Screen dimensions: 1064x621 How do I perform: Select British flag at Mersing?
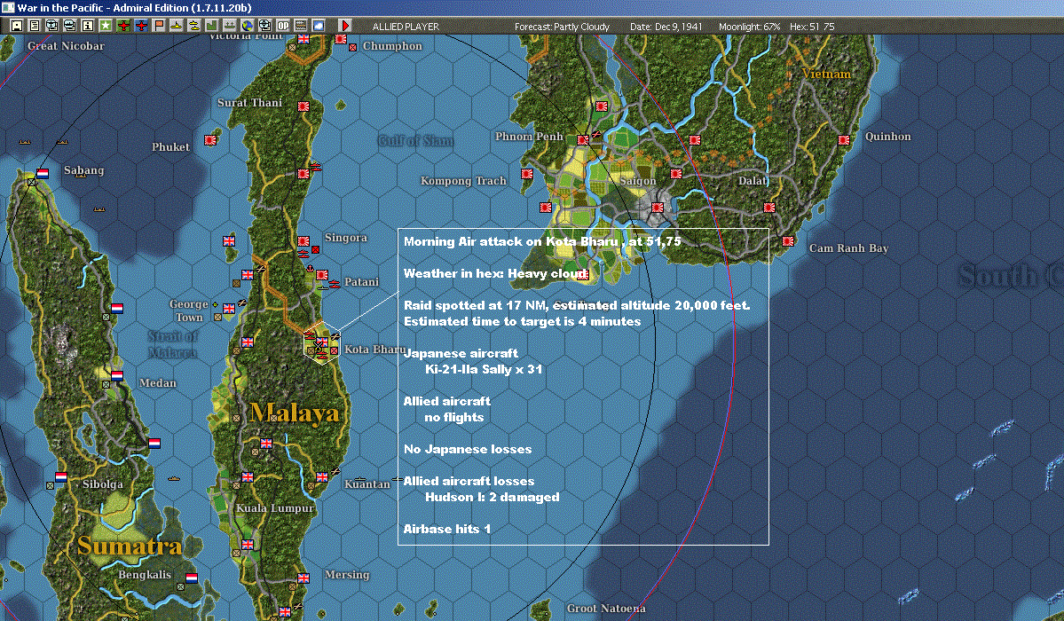pyautogui.click(x=303, y=578)
